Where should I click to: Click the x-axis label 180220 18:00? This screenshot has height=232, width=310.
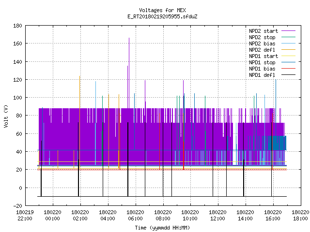click(300, 216)
